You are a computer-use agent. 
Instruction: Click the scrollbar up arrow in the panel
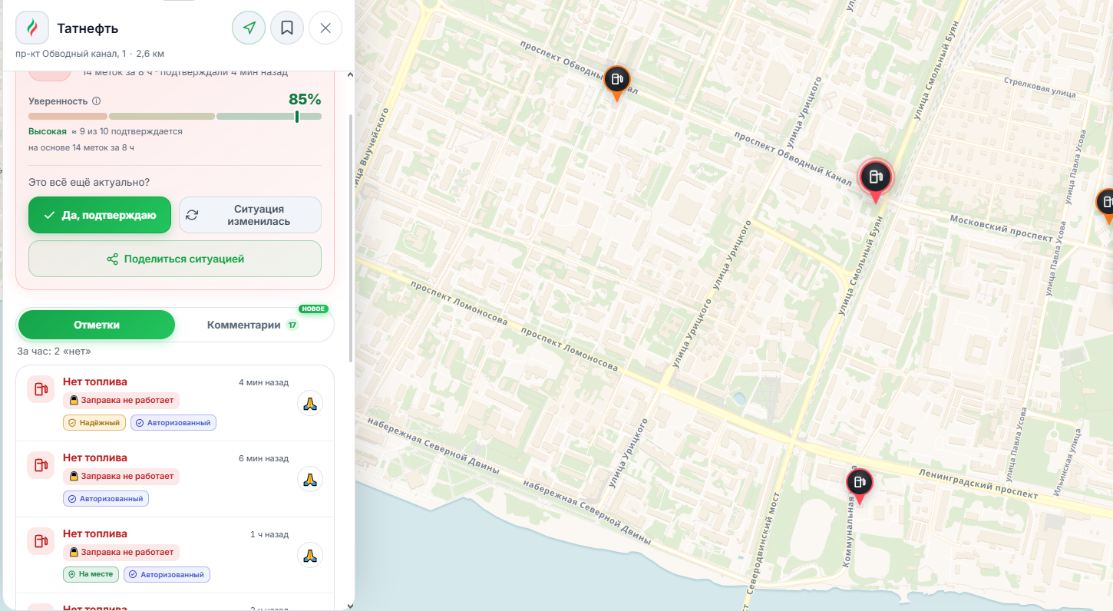click(x=351, y=74)
